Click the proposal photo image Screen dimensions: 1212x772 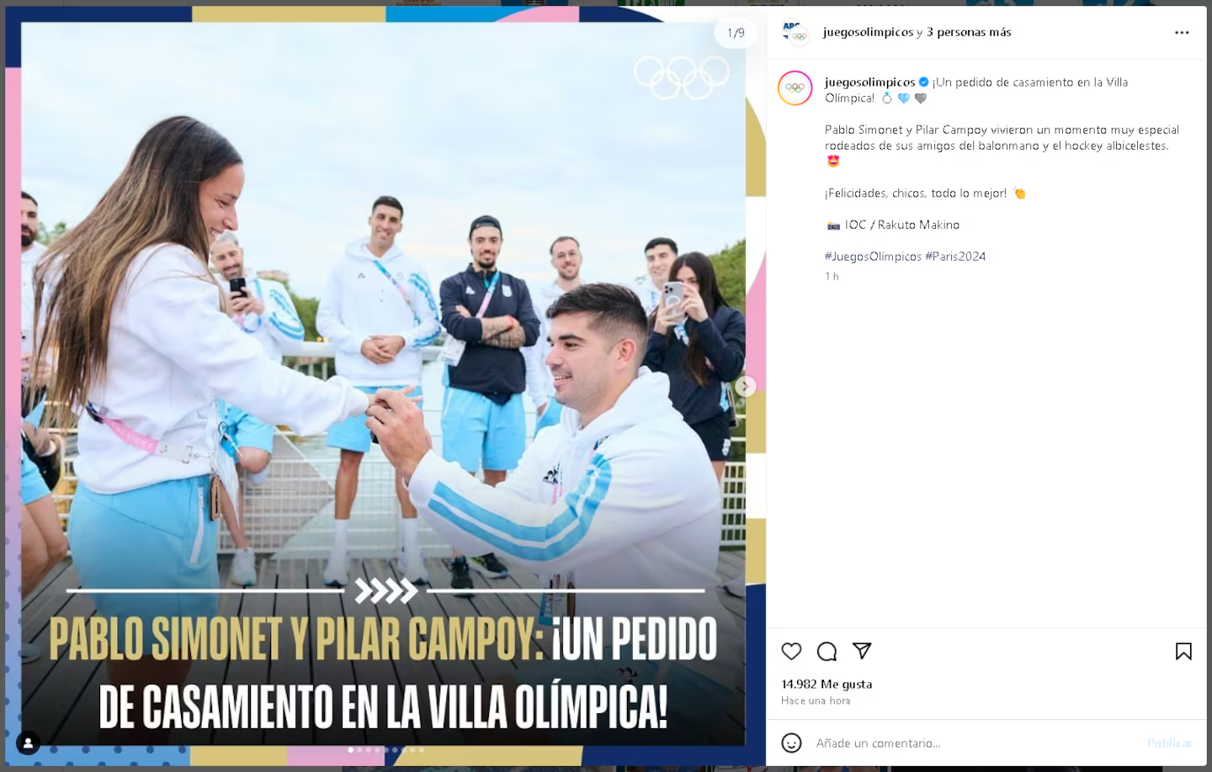pos(383,383)
